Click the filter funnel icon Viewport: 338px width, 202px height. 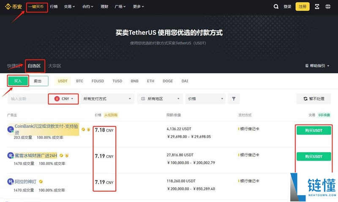pyautogui.click(x=234, y=99)
